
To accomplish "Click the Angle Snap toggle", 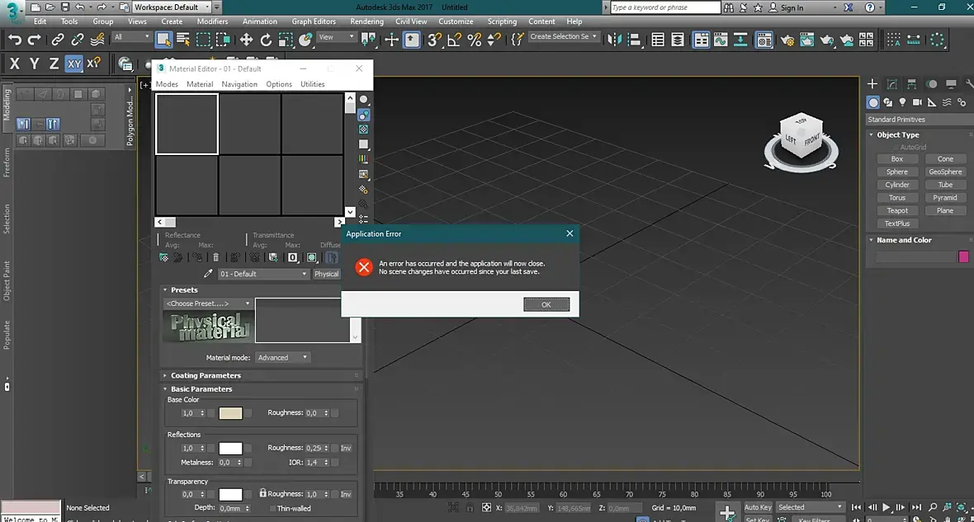I will click(455, 40).
